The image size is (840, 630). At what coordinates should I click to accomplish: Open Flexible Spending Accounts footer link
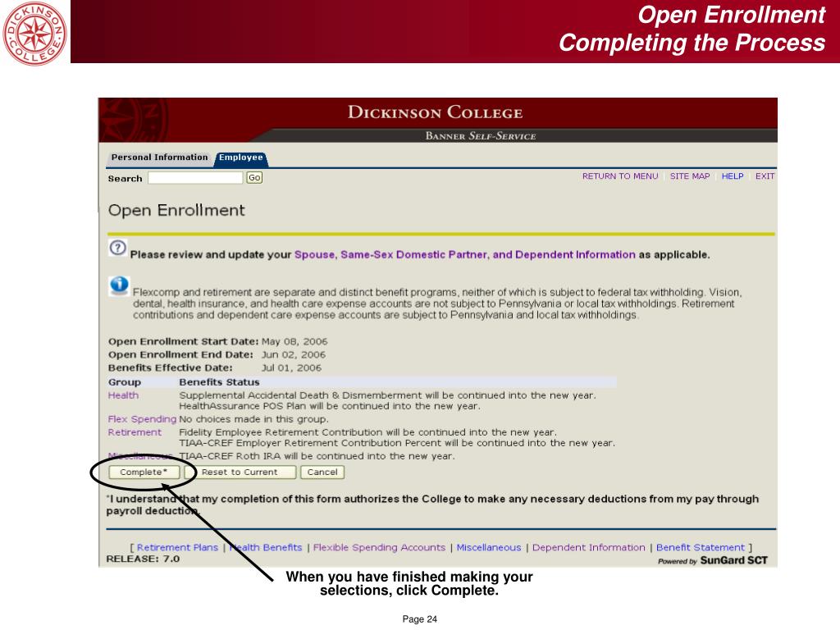coord(379,547)
